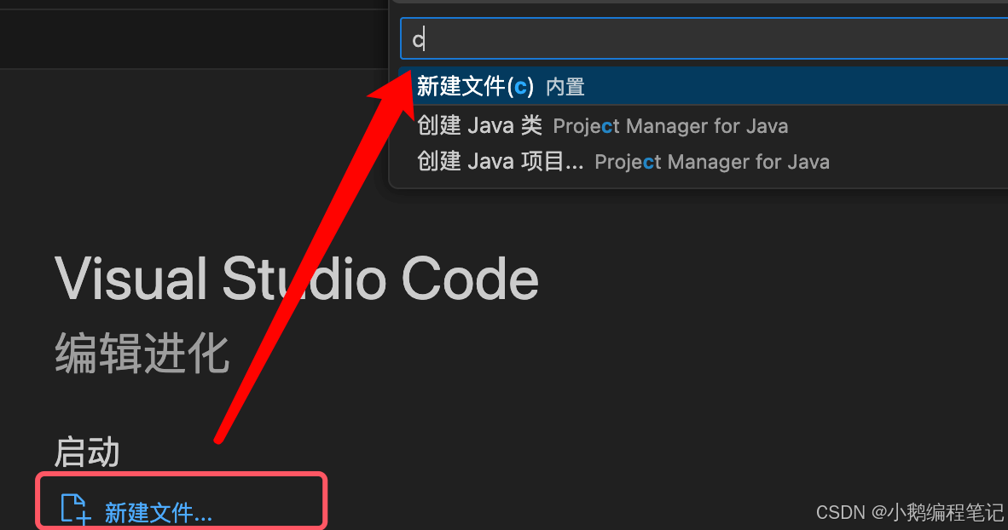Open the 新建文件... link under 启动
The height and width of the screenshot is (530, 1008).
tap(158, 512)
